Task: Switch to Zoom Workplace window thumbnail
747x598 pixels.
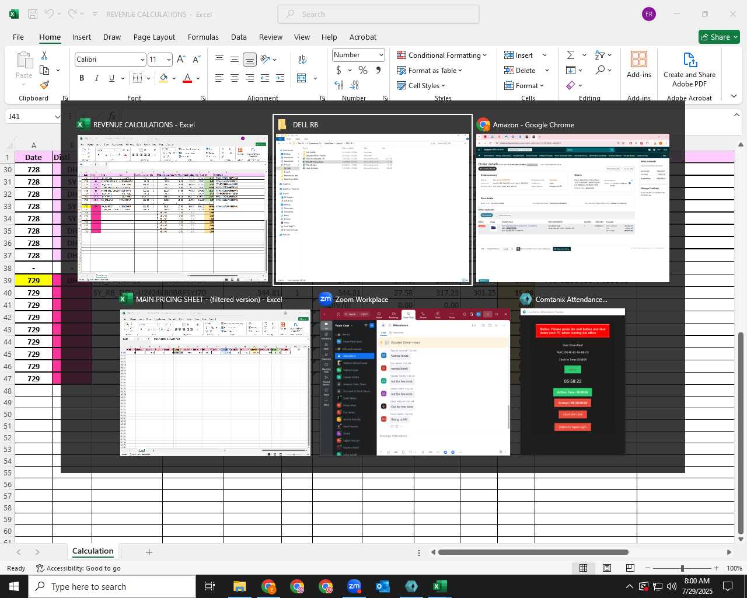Action: [414, 374]
